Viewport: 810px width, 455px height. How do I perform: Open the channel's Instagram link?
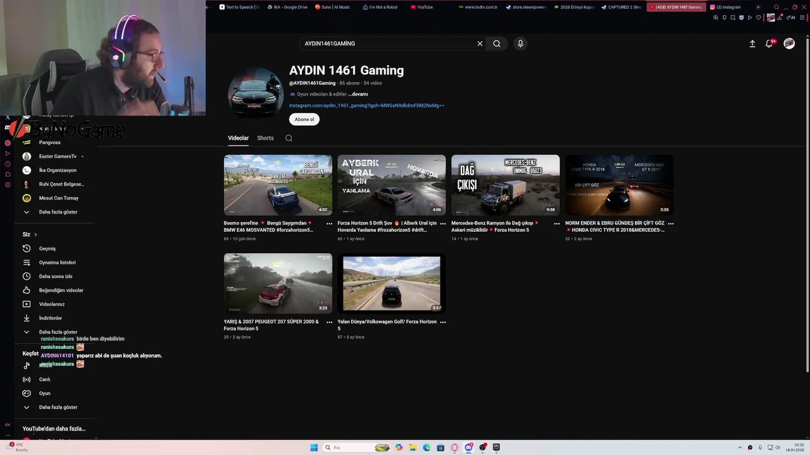(x=366, y=106)
